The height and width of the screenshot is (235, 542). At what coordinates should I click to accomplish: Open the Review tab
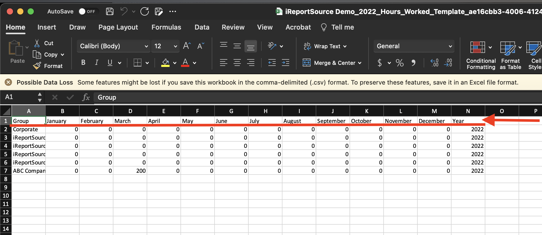point(233,27)
